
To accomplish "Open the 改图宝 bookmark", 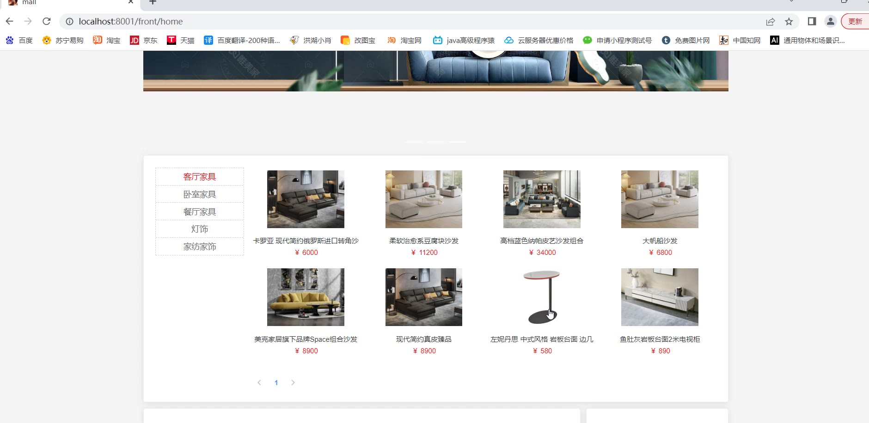I will pyautogui.click(x=358, y=41).
